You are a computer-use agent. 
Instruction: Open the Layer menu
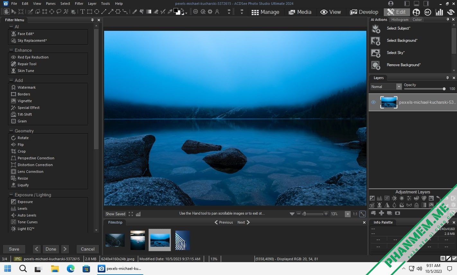pyautogui.click(x=92, y=4)
